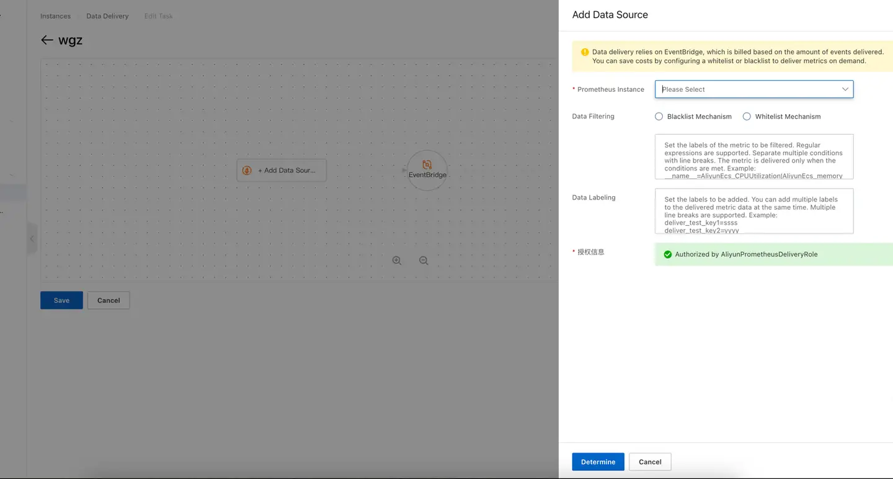Cancel the Add Data Source dialog
This screenshot has height=479, width=893.
[649, 462]
